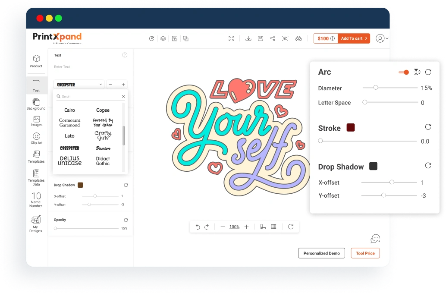The width and height of the screenshot is (446, 293).
Task: Zoom out with the minus icon
Action: 223,227
